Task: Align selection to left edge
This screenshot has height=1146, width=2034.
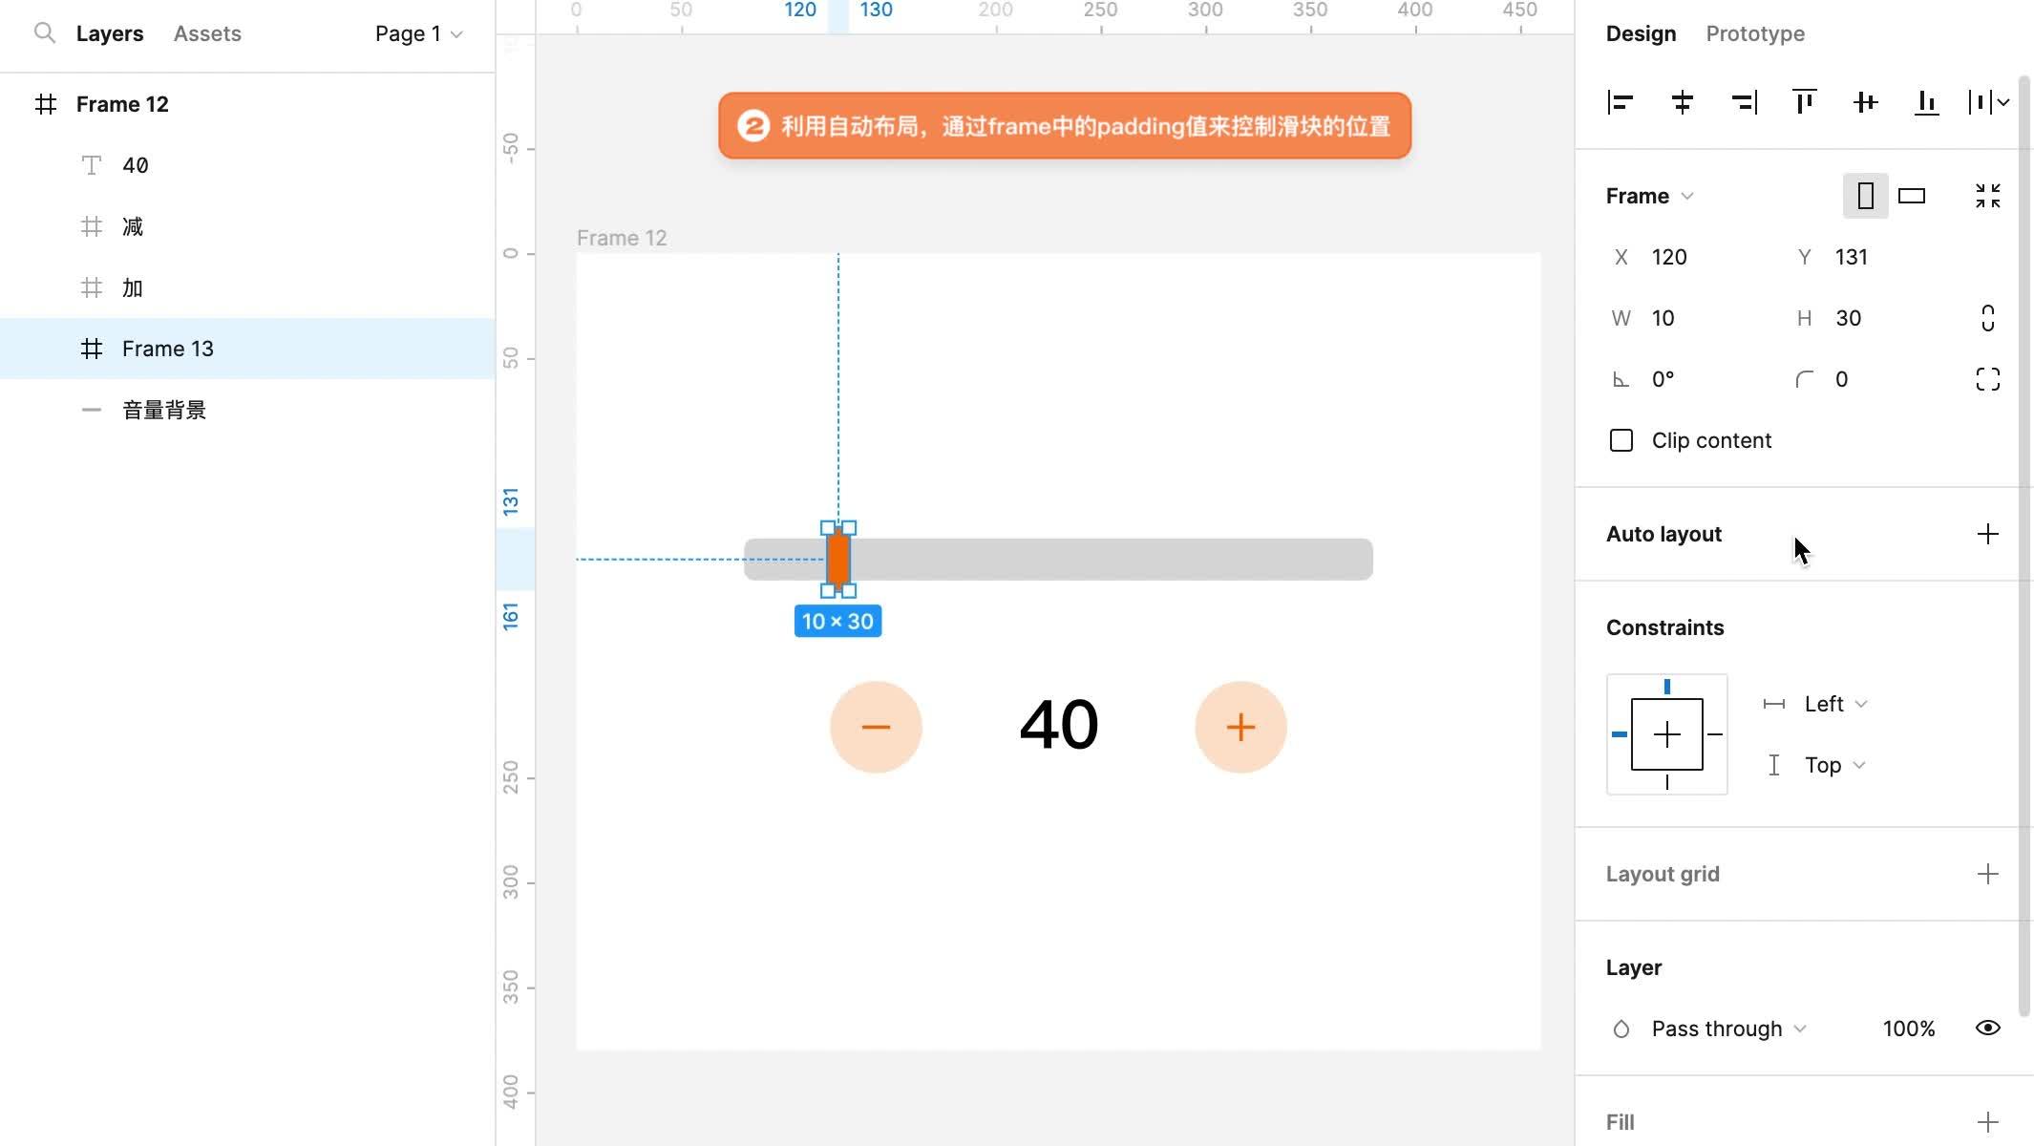Action: 1621,102
